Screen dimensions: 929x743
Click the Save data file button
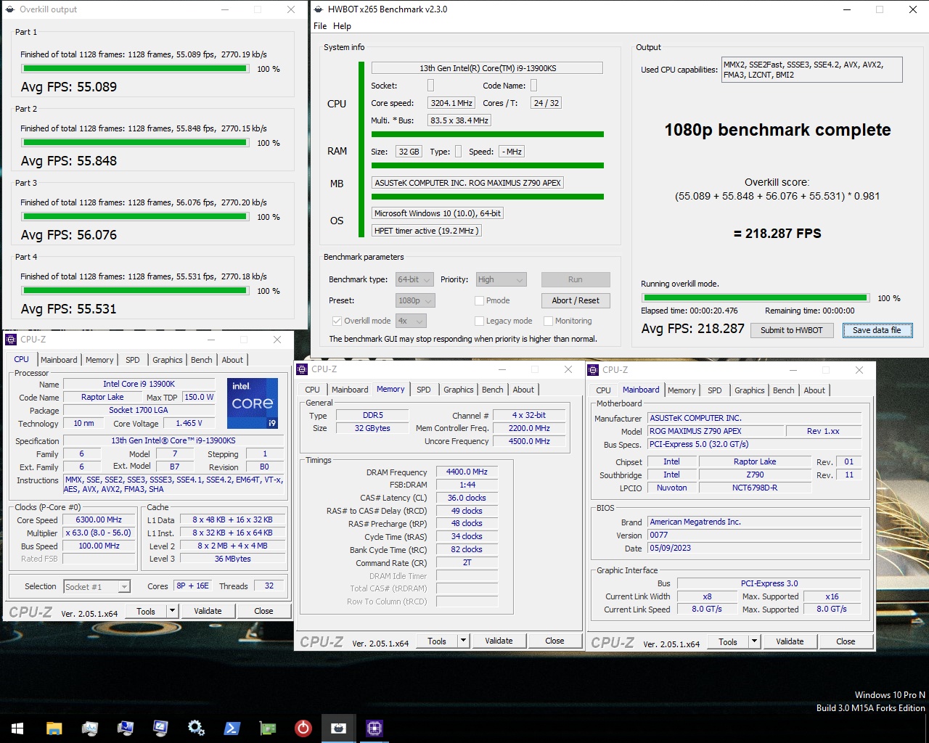coord(877,330)
